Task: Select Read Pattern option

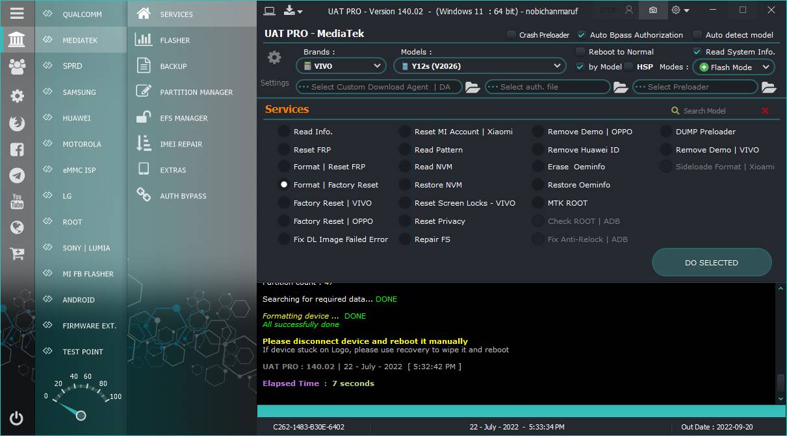Action: click(405, 150)
